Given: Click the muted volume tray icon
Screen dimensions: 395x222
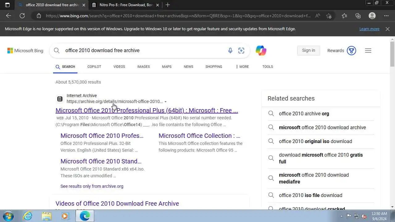Looking at the screenshot, I should (x=364, y=216).
